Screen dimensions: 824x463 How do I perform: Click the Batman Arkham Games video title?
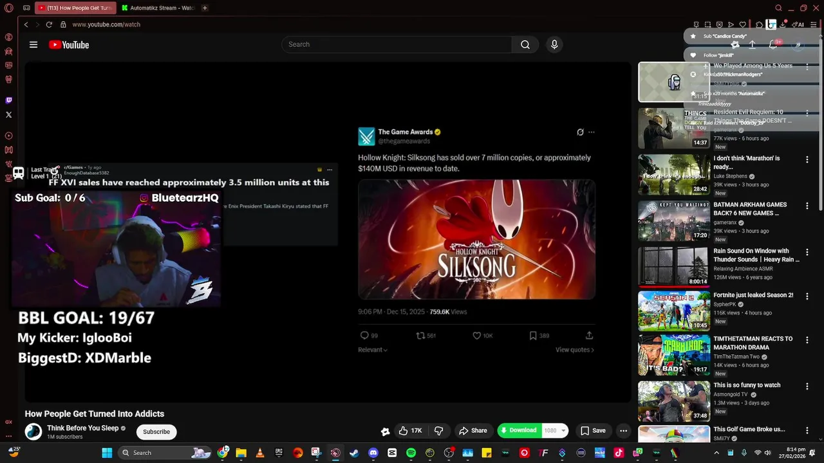tap(751, 209)
